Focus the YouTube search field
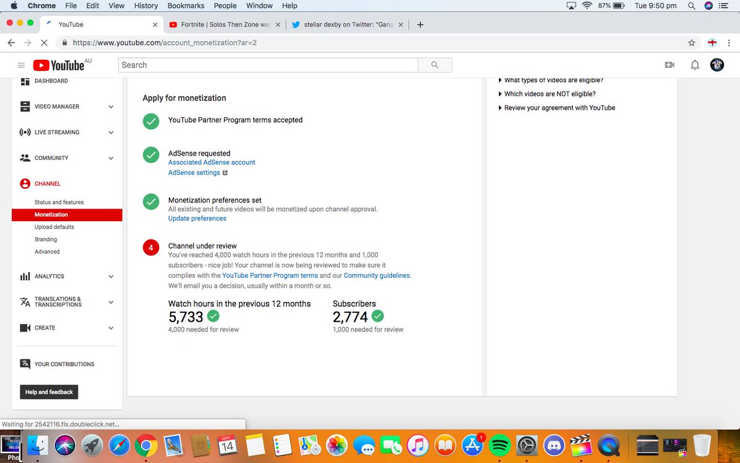This screenshot has width=740, height=463. (x=268, y=65)
